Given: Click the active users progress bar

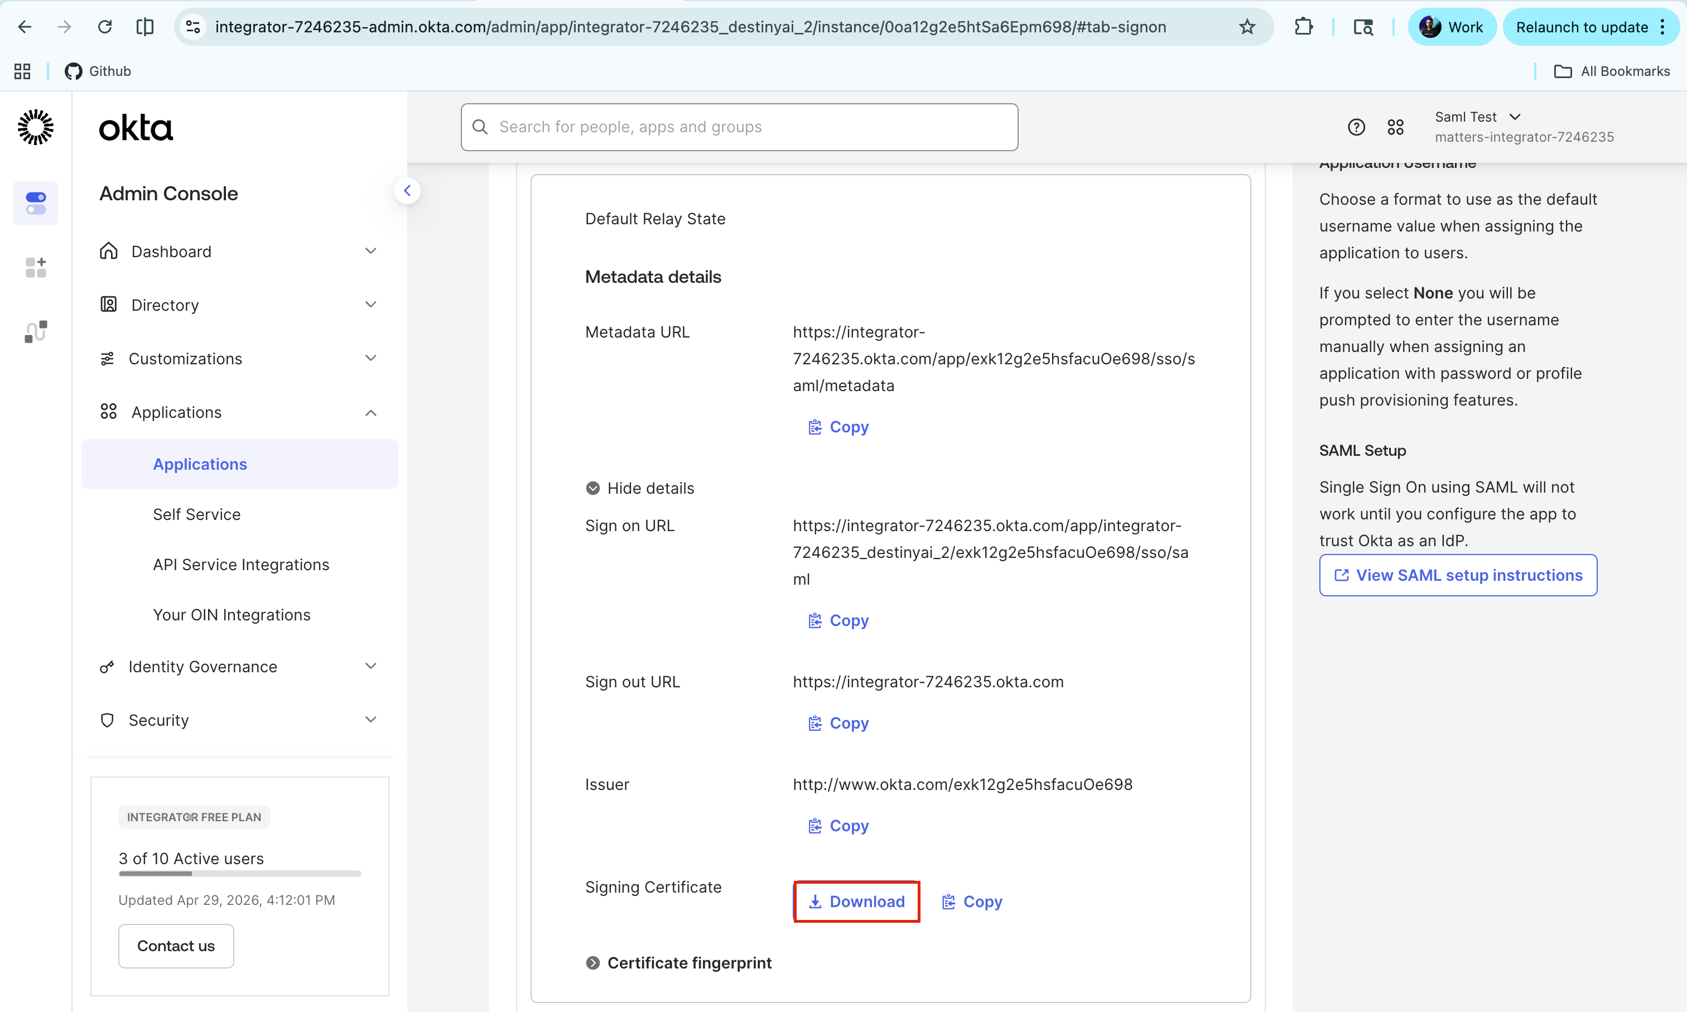Looking at the screenshot, I should (x=239, y=874).
